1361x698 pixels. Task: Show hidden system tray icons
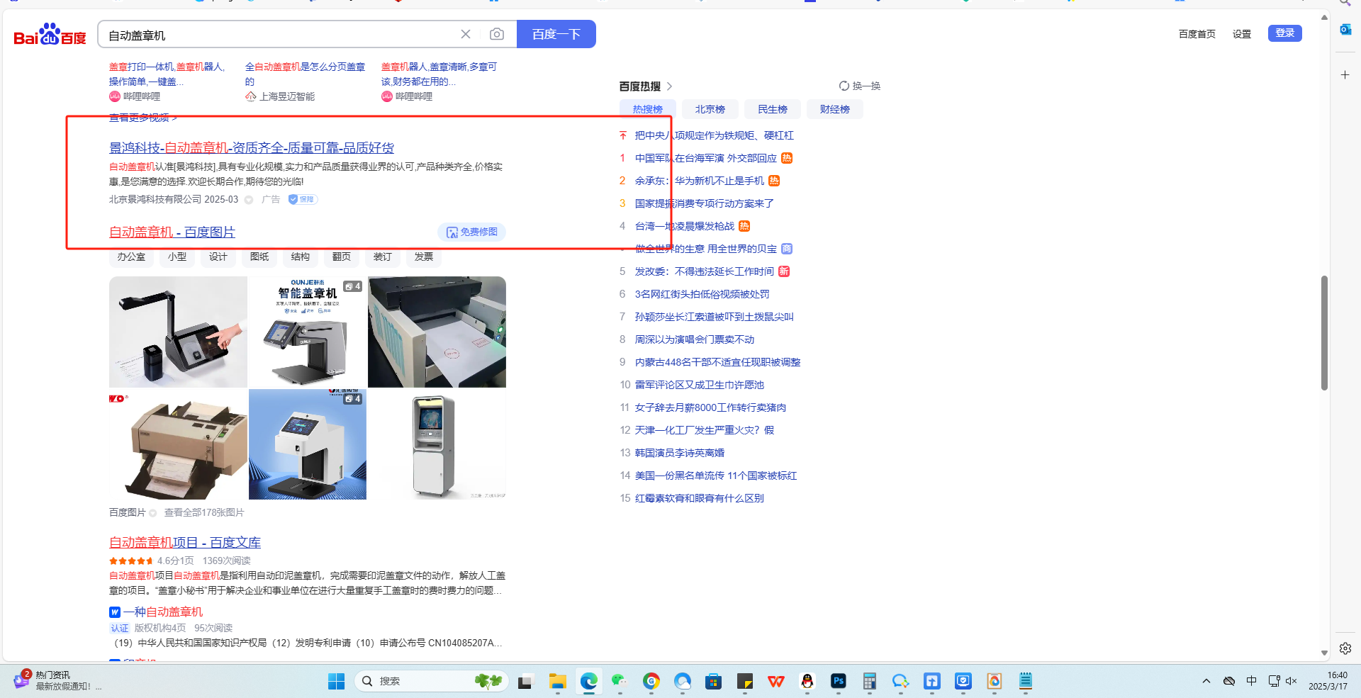click(1206, 681)
